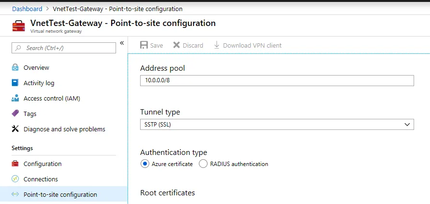Click the Save floppy disk icon
430x204 pixels.
pyautogui.click(x=143, y=45)
